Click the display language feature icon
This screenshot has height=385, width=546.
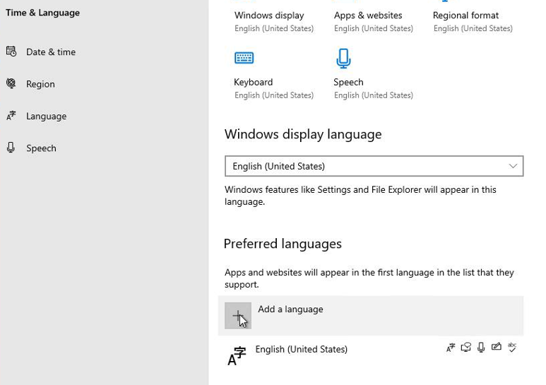pos(451,348)
